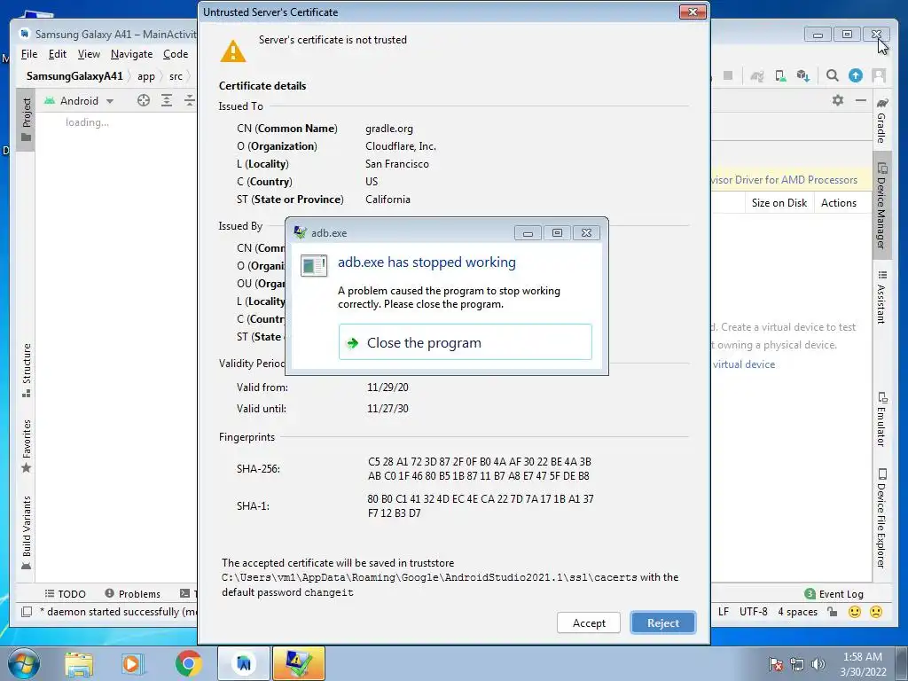Open Windows Media Player from the taskbar

pyautogui.click(x=131, y=663)
